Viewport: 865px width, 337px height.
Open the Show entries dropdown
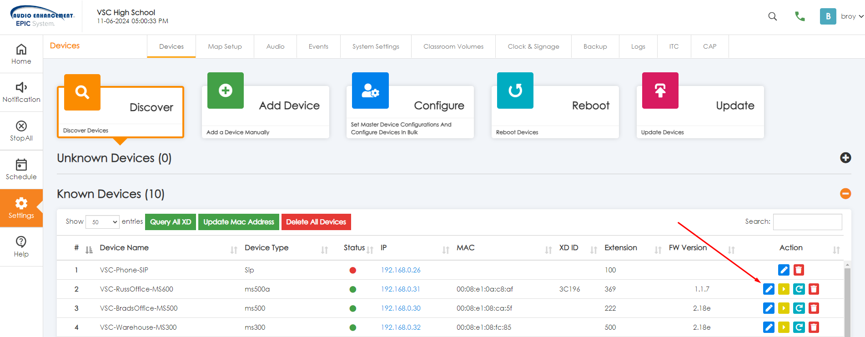pos(102,222)
